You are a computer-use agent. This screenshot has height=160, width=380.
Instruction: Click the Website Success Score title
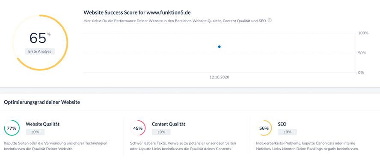pos(135,12)
